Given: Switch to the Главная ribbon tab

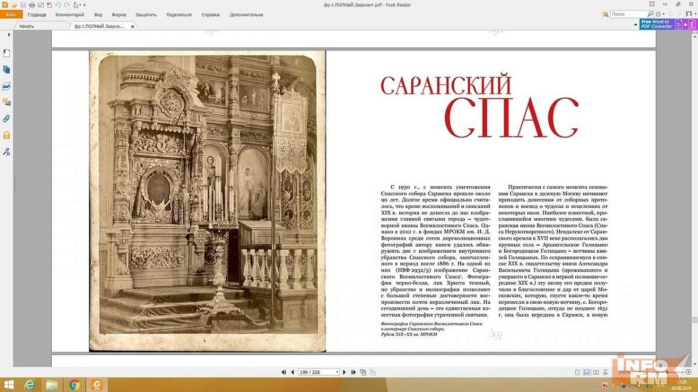Looking at the screenshot, I should (37, 15).
